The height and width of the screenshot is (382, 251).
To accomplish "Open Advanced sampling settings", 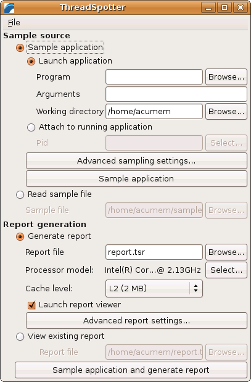I will pos(136,161).
